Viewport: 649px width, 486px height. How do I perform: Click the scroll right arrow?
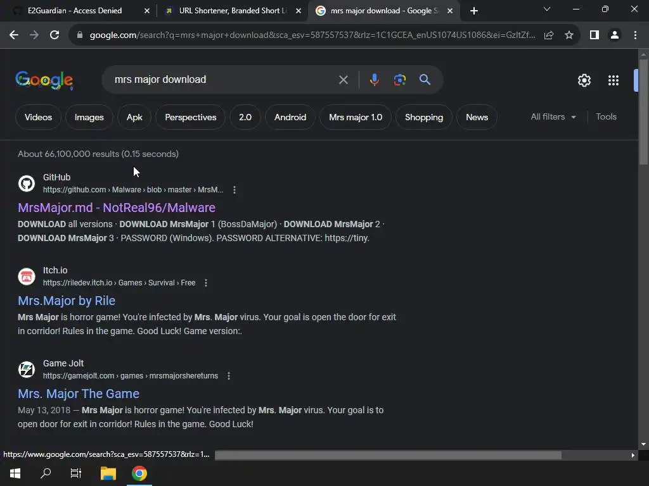click(x=633, y=455)
